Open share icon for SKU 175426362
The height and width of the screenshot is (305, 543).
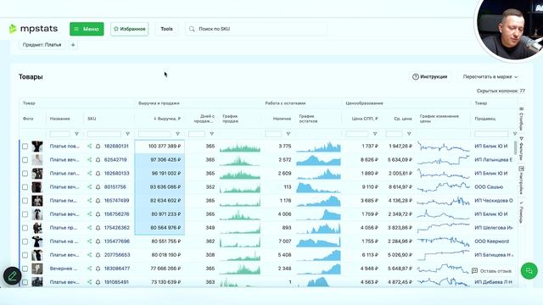(x=90, y=228)
